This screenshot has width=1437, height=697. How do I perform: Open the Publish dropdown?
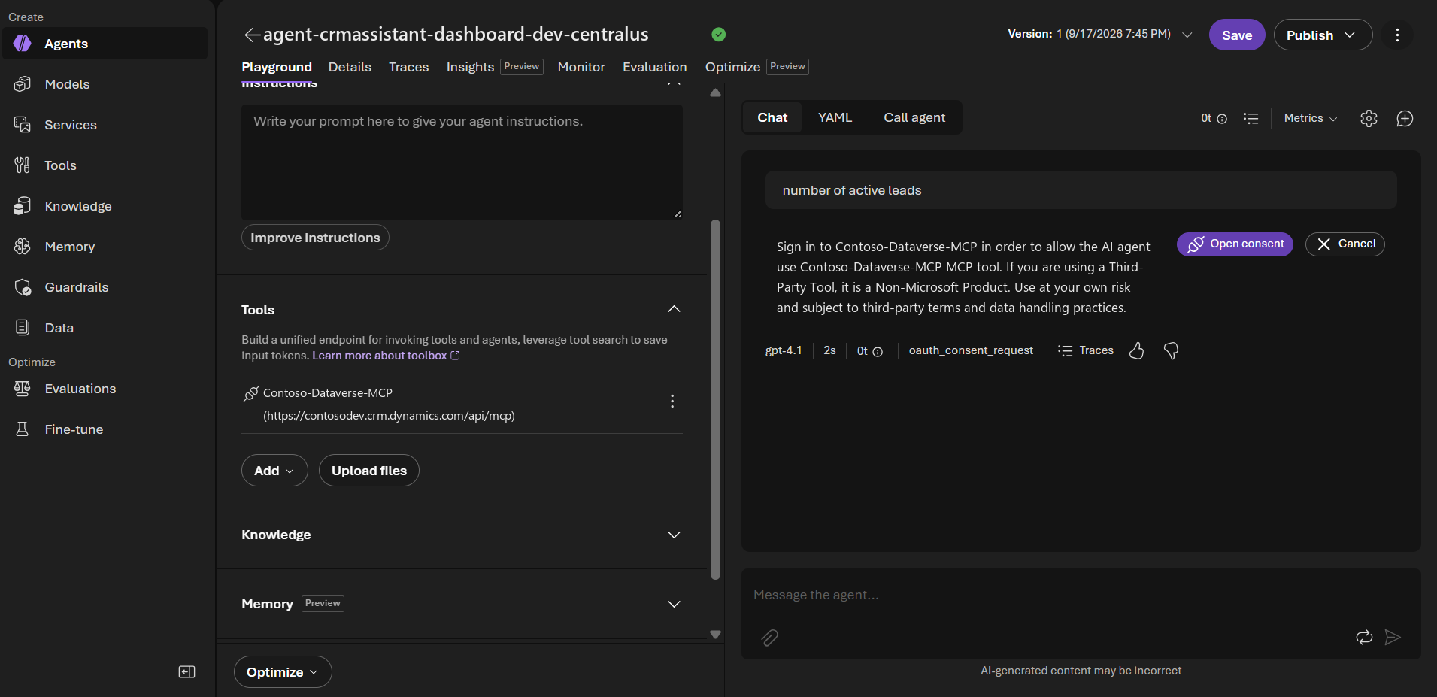coord(1323,35)
